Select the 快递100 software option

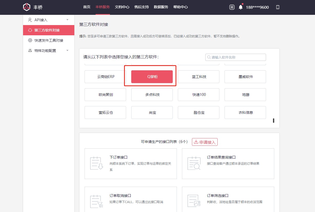pyautogui.click(x=199, y=95)
